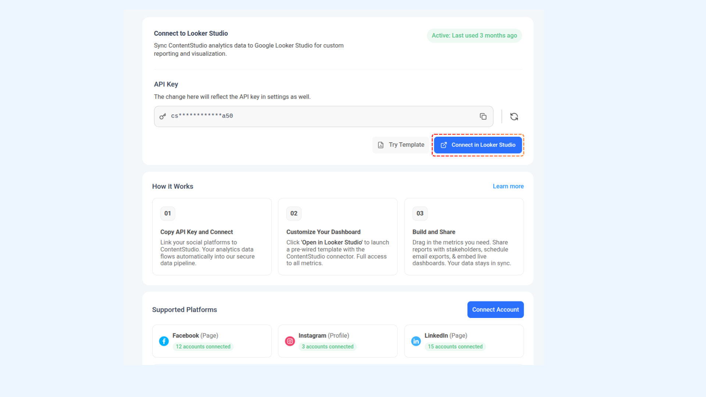Screen dimensions: 706x397
Task: Click the Facebook platform icon
Action: point(164,341)
